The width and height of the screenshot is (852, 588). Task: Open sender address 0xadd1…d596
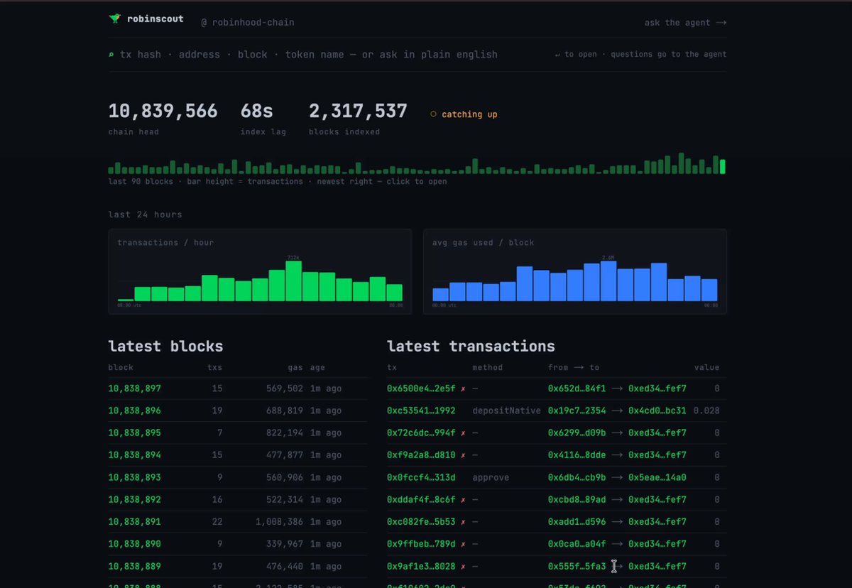[x=577, y=522]
